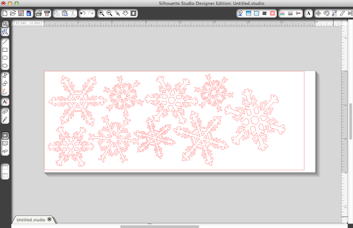
Task: Click the horizontal scrollbar thumb
Action: coord(160,226)
